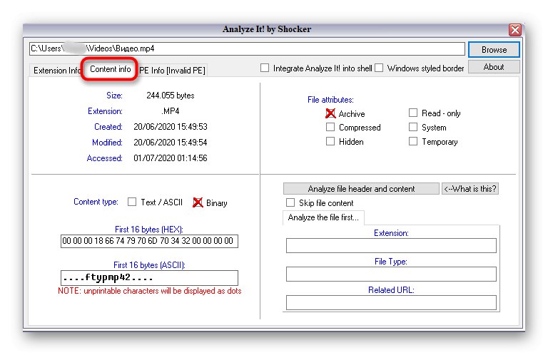Click the 'Content type:' label
The image size is (548, 355).
[96, 202]
